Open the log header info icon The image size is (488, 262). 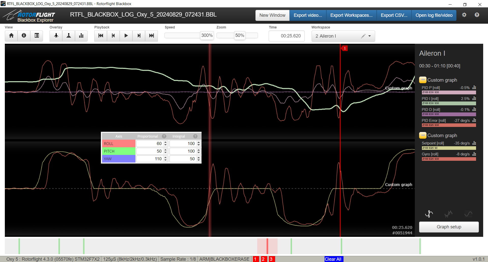24,36
